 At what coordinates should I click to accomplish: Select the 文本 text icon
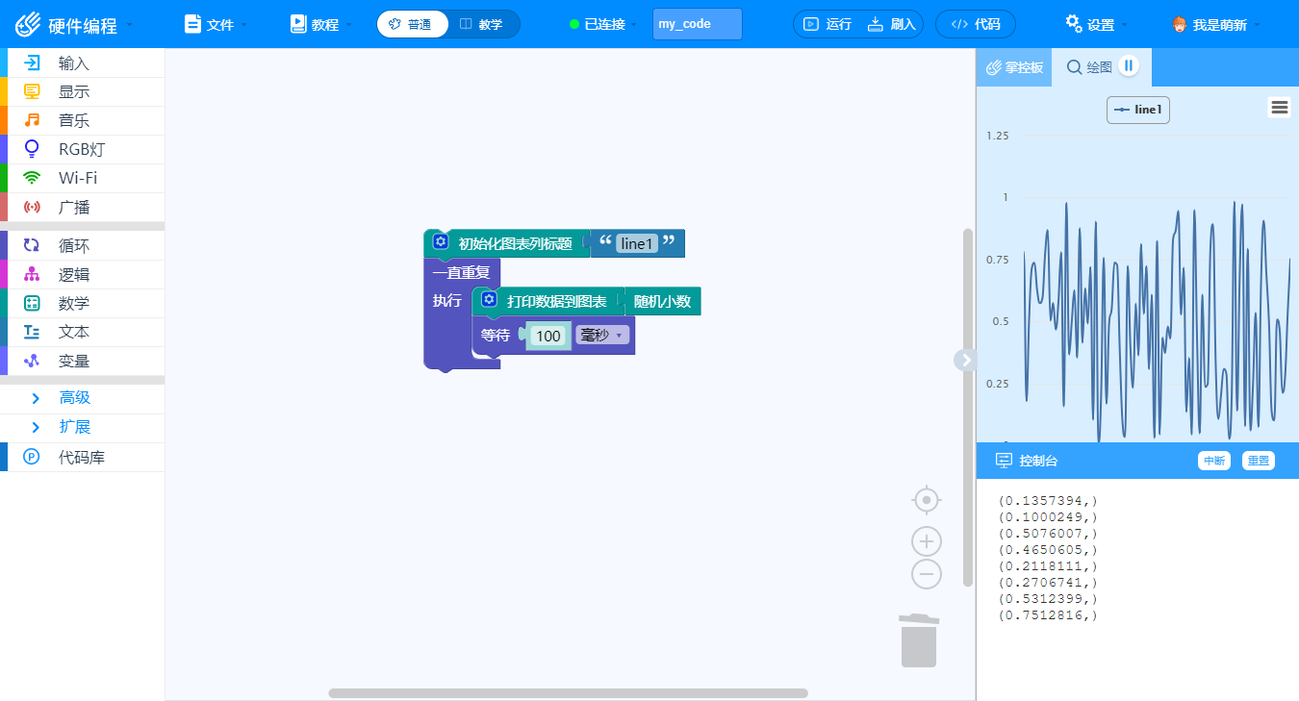click(x=32, y=332)
